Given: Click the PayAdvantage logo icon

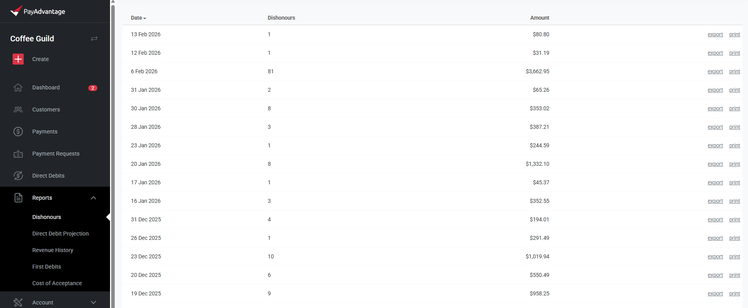Looking at the screenshot, I should tap(16, 11).
